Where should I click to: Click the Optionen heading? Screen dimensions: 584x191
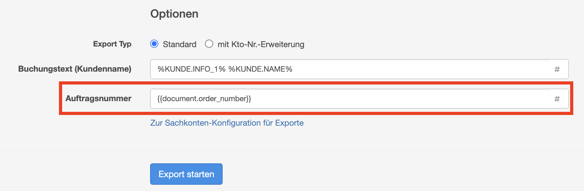click(x=174, y=14)
